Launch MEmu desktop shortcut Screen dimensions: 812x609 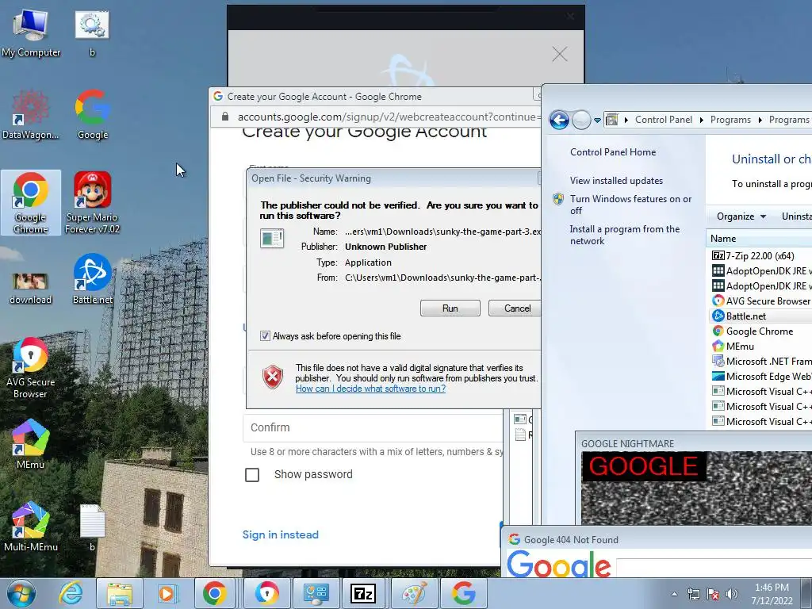[x=31, y=444]
